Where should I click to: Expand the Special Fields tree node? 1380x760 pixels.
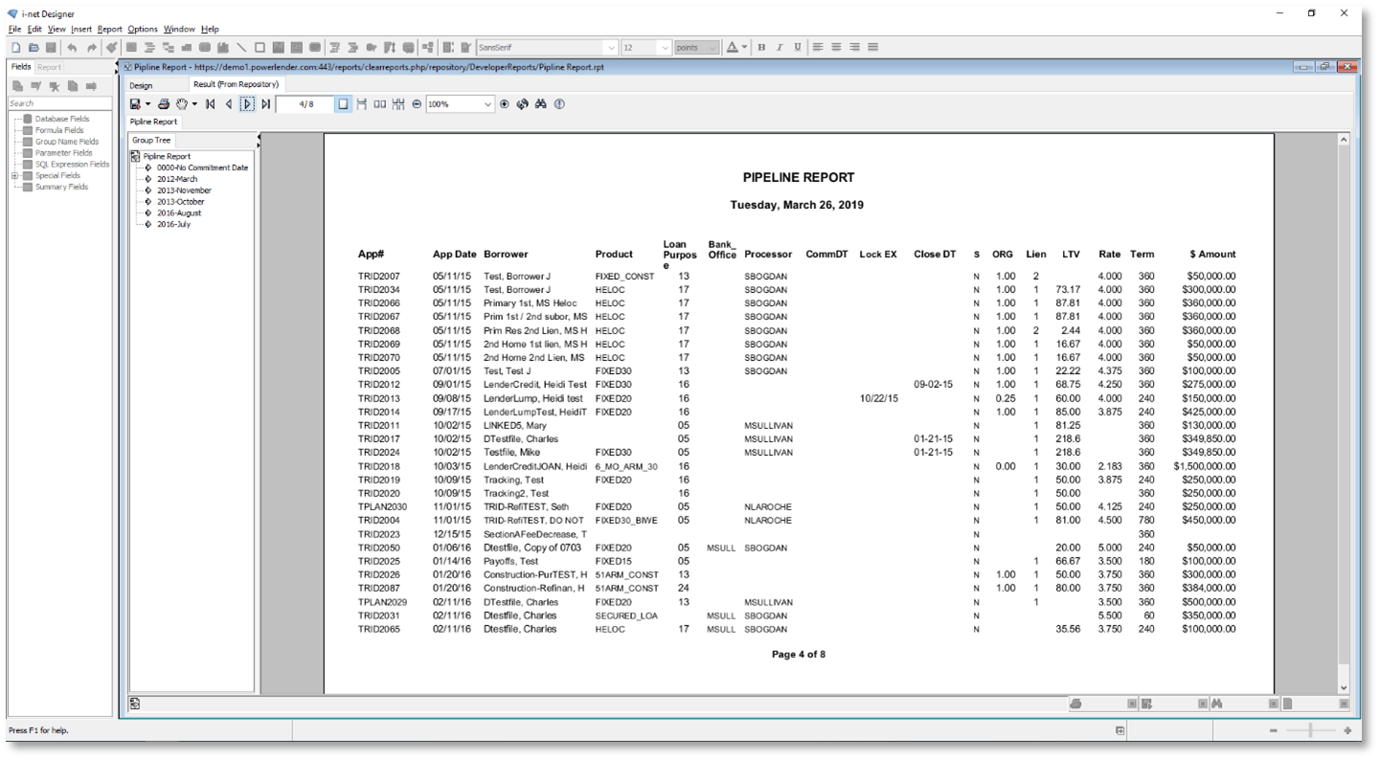(14, 176)
